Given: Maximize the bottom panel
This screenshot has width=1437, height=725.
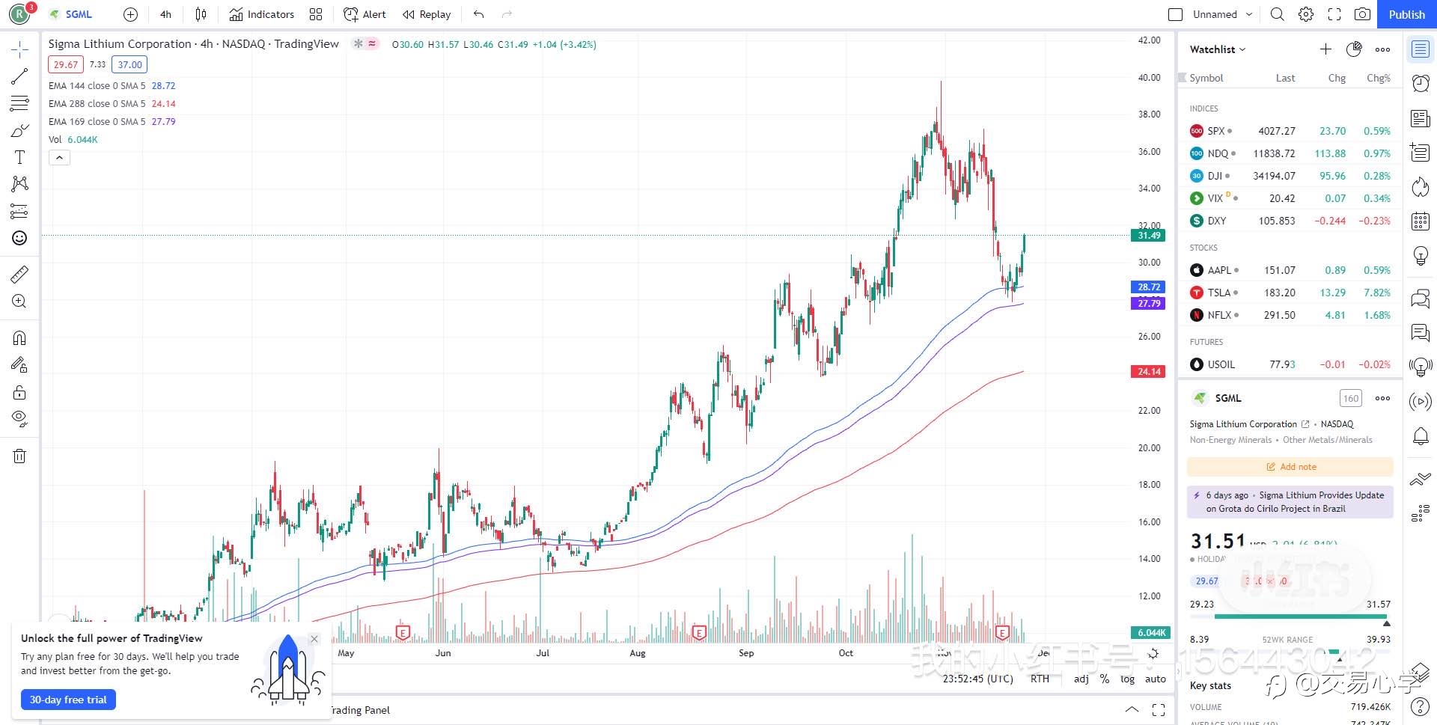Looking at the screenshot, I should point(1159,710).
